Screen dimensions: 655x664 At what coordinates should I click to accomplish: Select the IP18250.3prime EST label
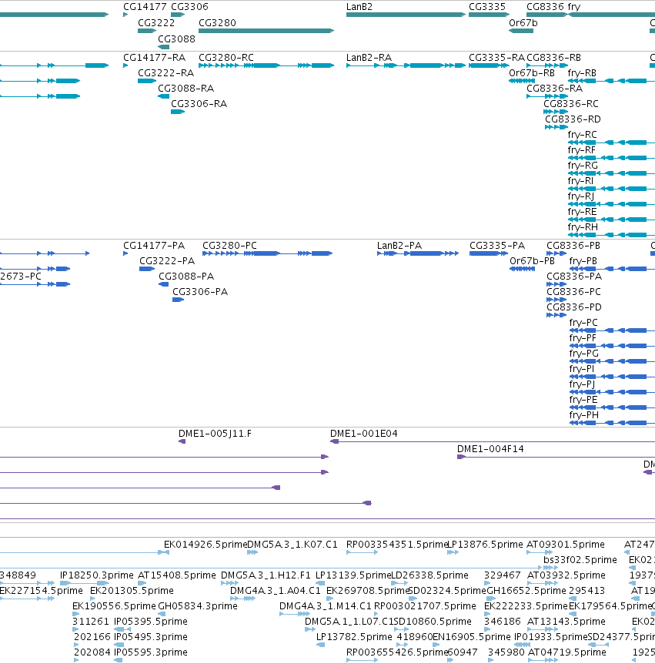coord(96,575)
